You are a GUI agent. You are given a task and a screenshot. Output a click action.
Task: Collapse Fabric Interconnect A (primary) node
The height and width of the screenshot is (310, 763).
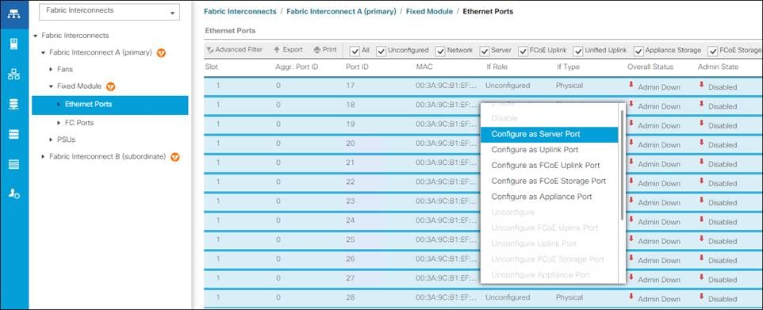[44, 52]
